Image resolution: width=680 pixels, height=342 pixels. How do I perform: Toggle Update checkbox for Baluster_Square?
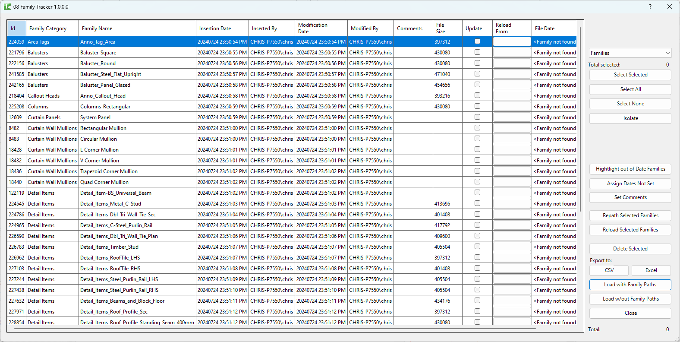(x=477, y=52)
